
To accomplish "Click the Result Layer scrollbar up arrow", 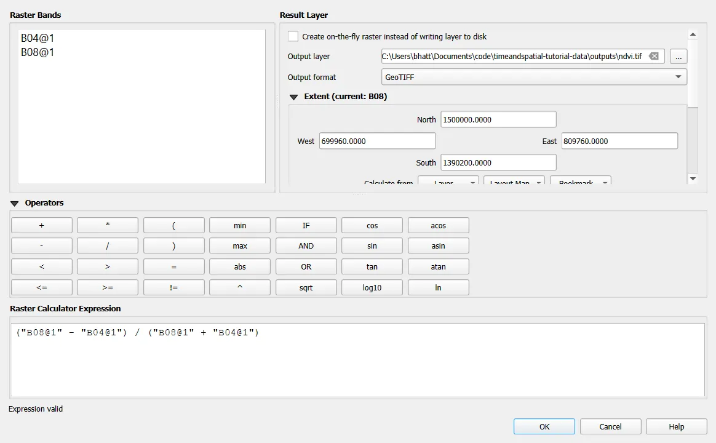I will click(693, 34).
